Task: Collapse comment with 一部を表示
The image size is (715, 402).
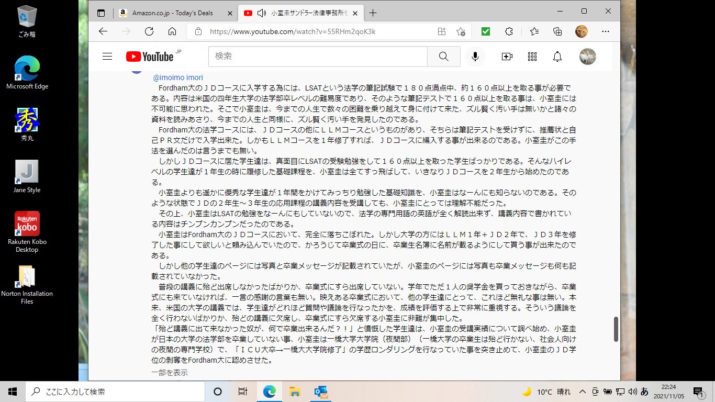Action: click(170, 373)
